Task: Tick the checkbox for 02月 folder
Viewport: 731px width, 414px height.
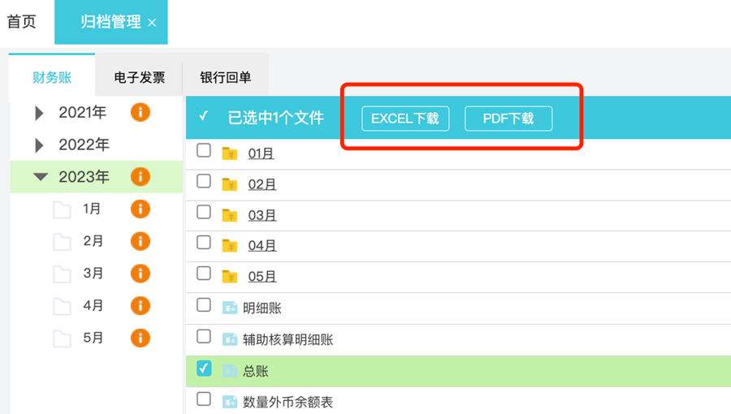Action: [204, 182]
